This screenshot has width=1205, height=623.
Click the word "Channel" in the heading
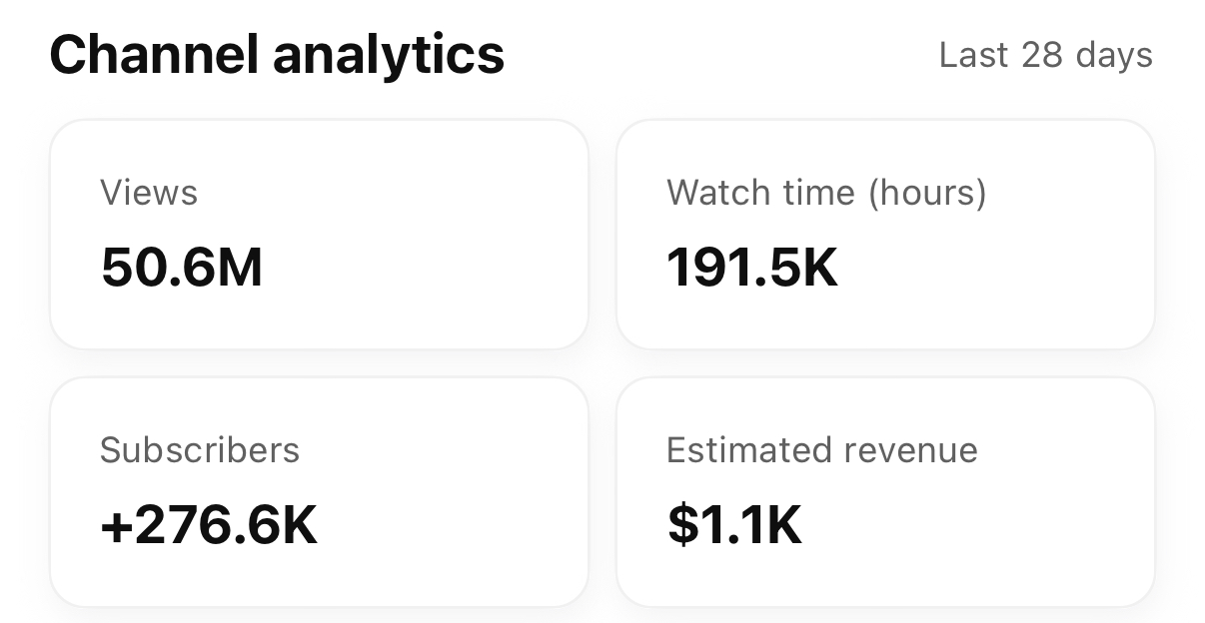tap(155, 55)
